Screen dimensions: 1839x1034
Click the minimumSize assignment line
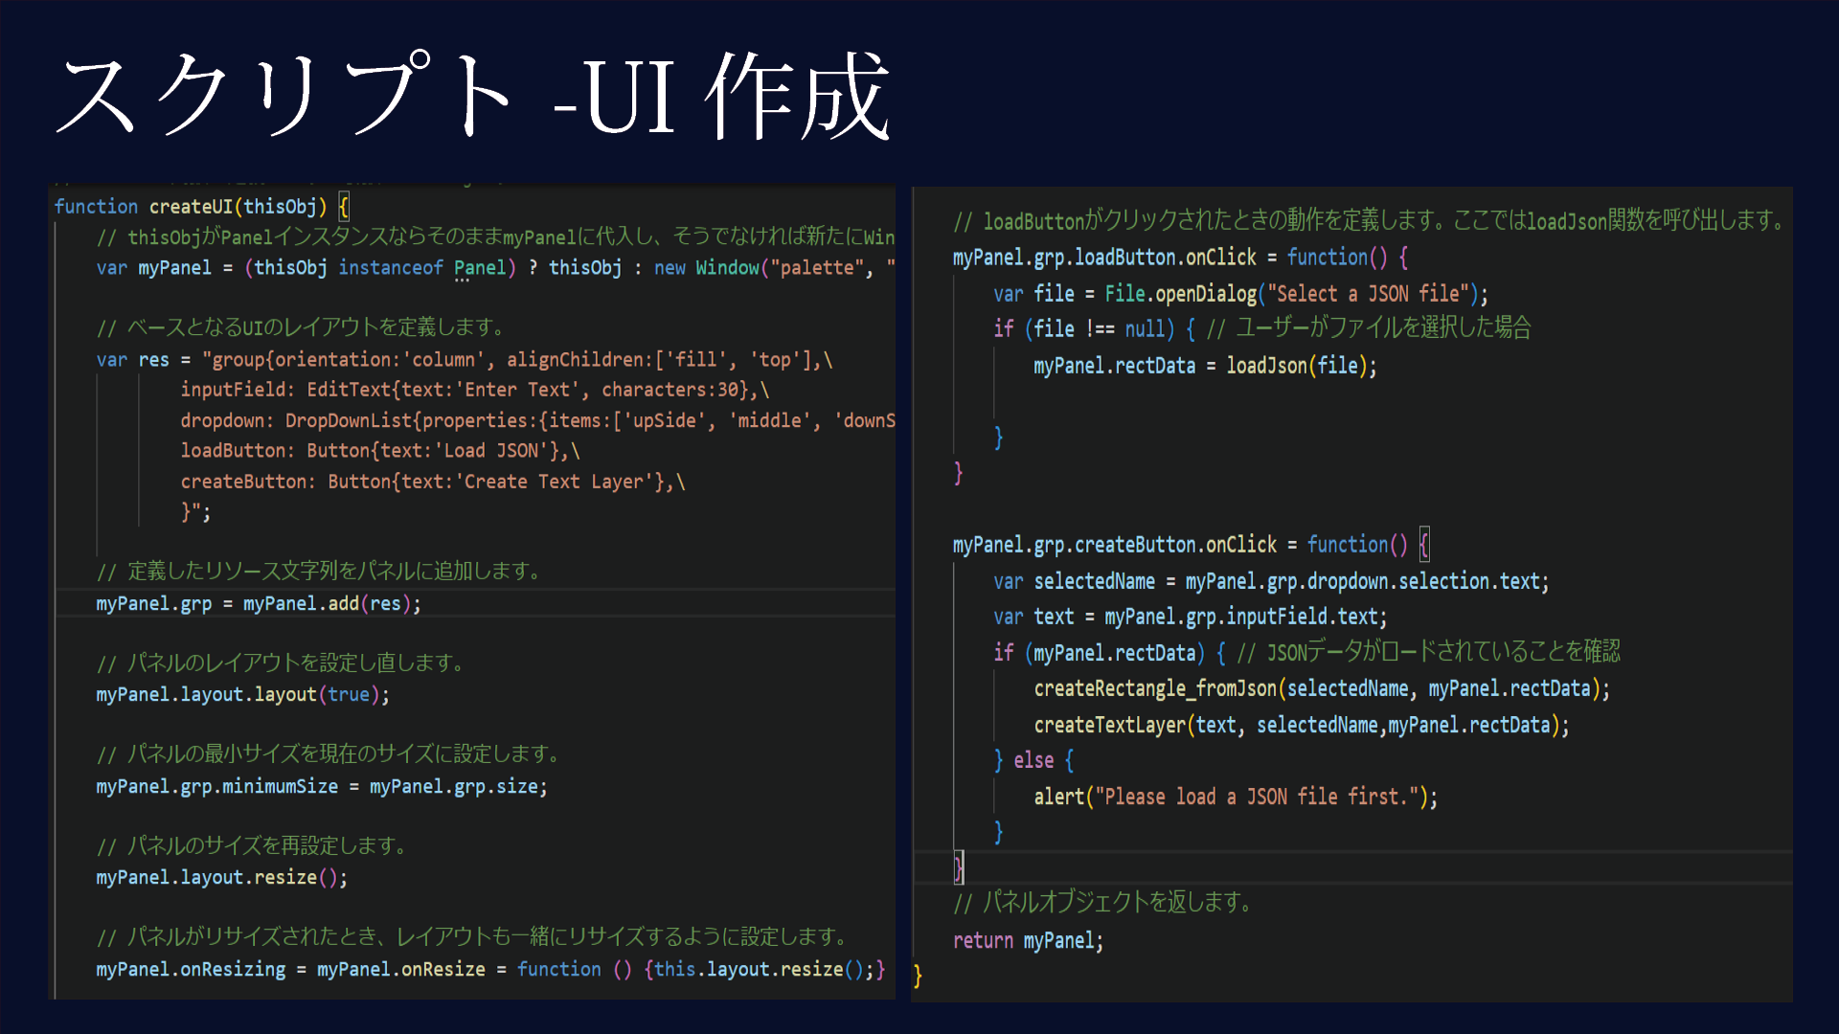pos(321,787)
